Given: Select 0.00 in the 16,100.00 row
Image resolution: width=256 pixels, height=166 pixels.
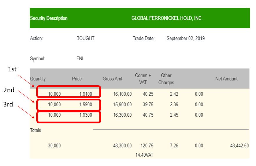Looking at the screenshot, I should [199, 94].
